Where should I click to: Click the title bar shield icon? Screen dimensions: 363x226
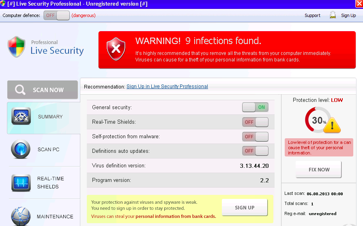click(2, 4)
